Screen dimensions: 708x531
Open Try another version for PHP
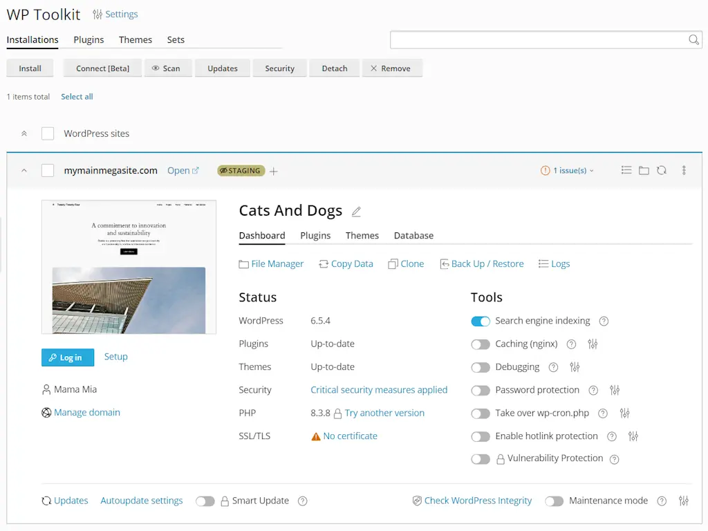384,413
